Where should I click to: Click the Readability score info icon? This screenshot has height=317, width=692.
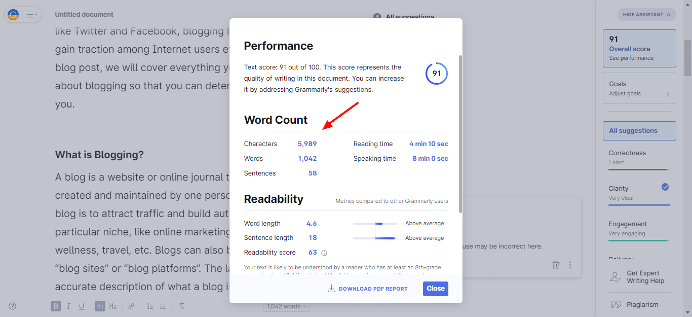pos(324,253)
